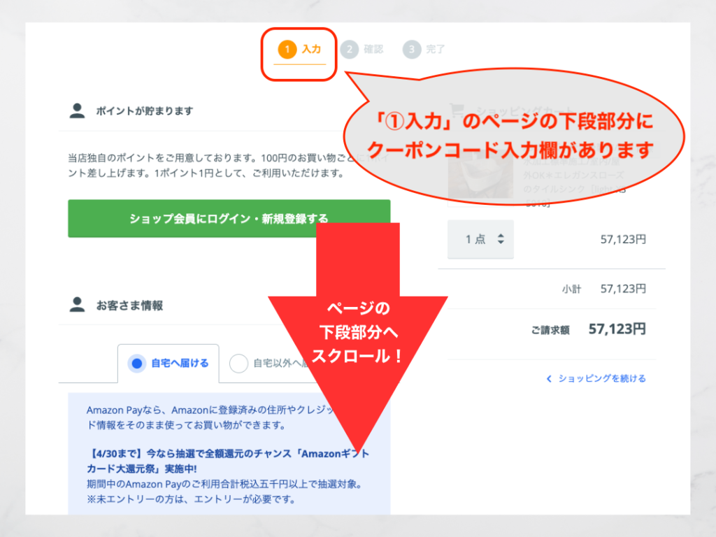716x537 pixels.
Task: Switch to the 自宅へ届ける tab label
Action: click(x=180, y=364)
